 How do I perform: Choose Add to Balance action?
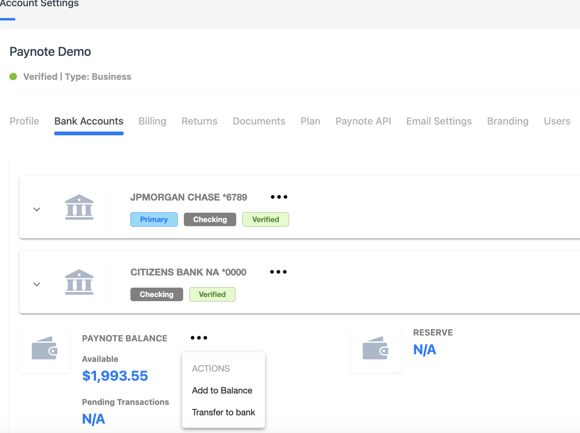click(x=222, y=390)
